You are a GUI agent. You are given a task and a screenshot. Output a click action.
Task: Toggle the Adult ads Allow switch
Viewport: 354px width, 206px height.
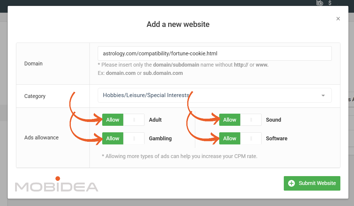[x=123, y=120]
